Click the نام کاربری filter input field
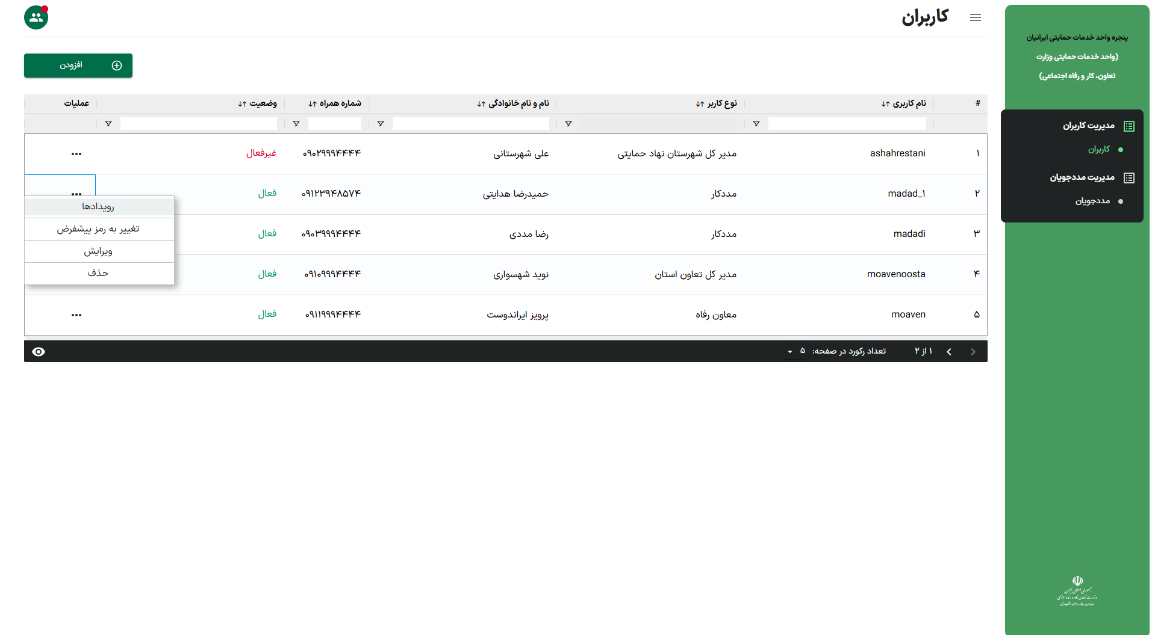 point(847,124)
